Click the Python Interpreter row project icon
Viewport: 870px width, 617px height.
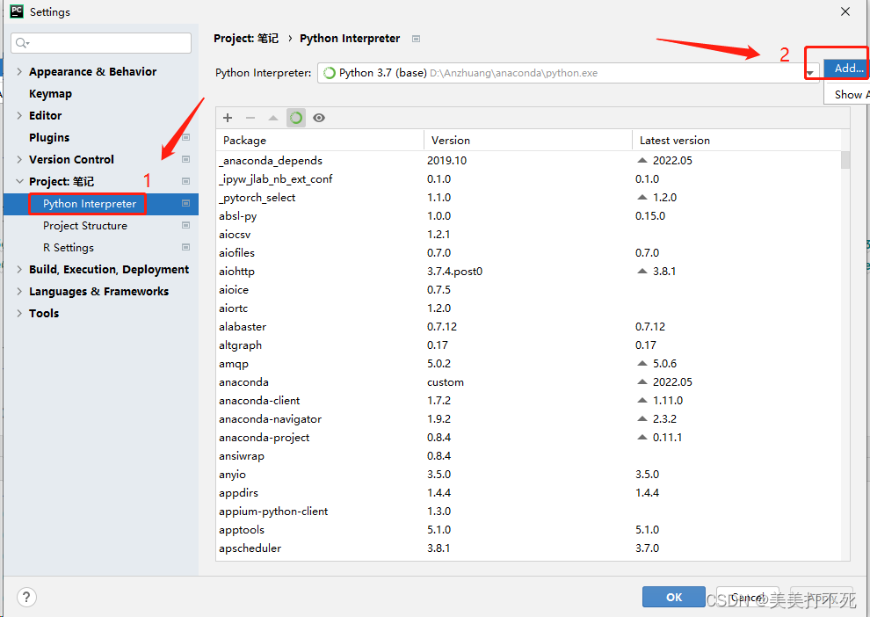pos(186,203)
